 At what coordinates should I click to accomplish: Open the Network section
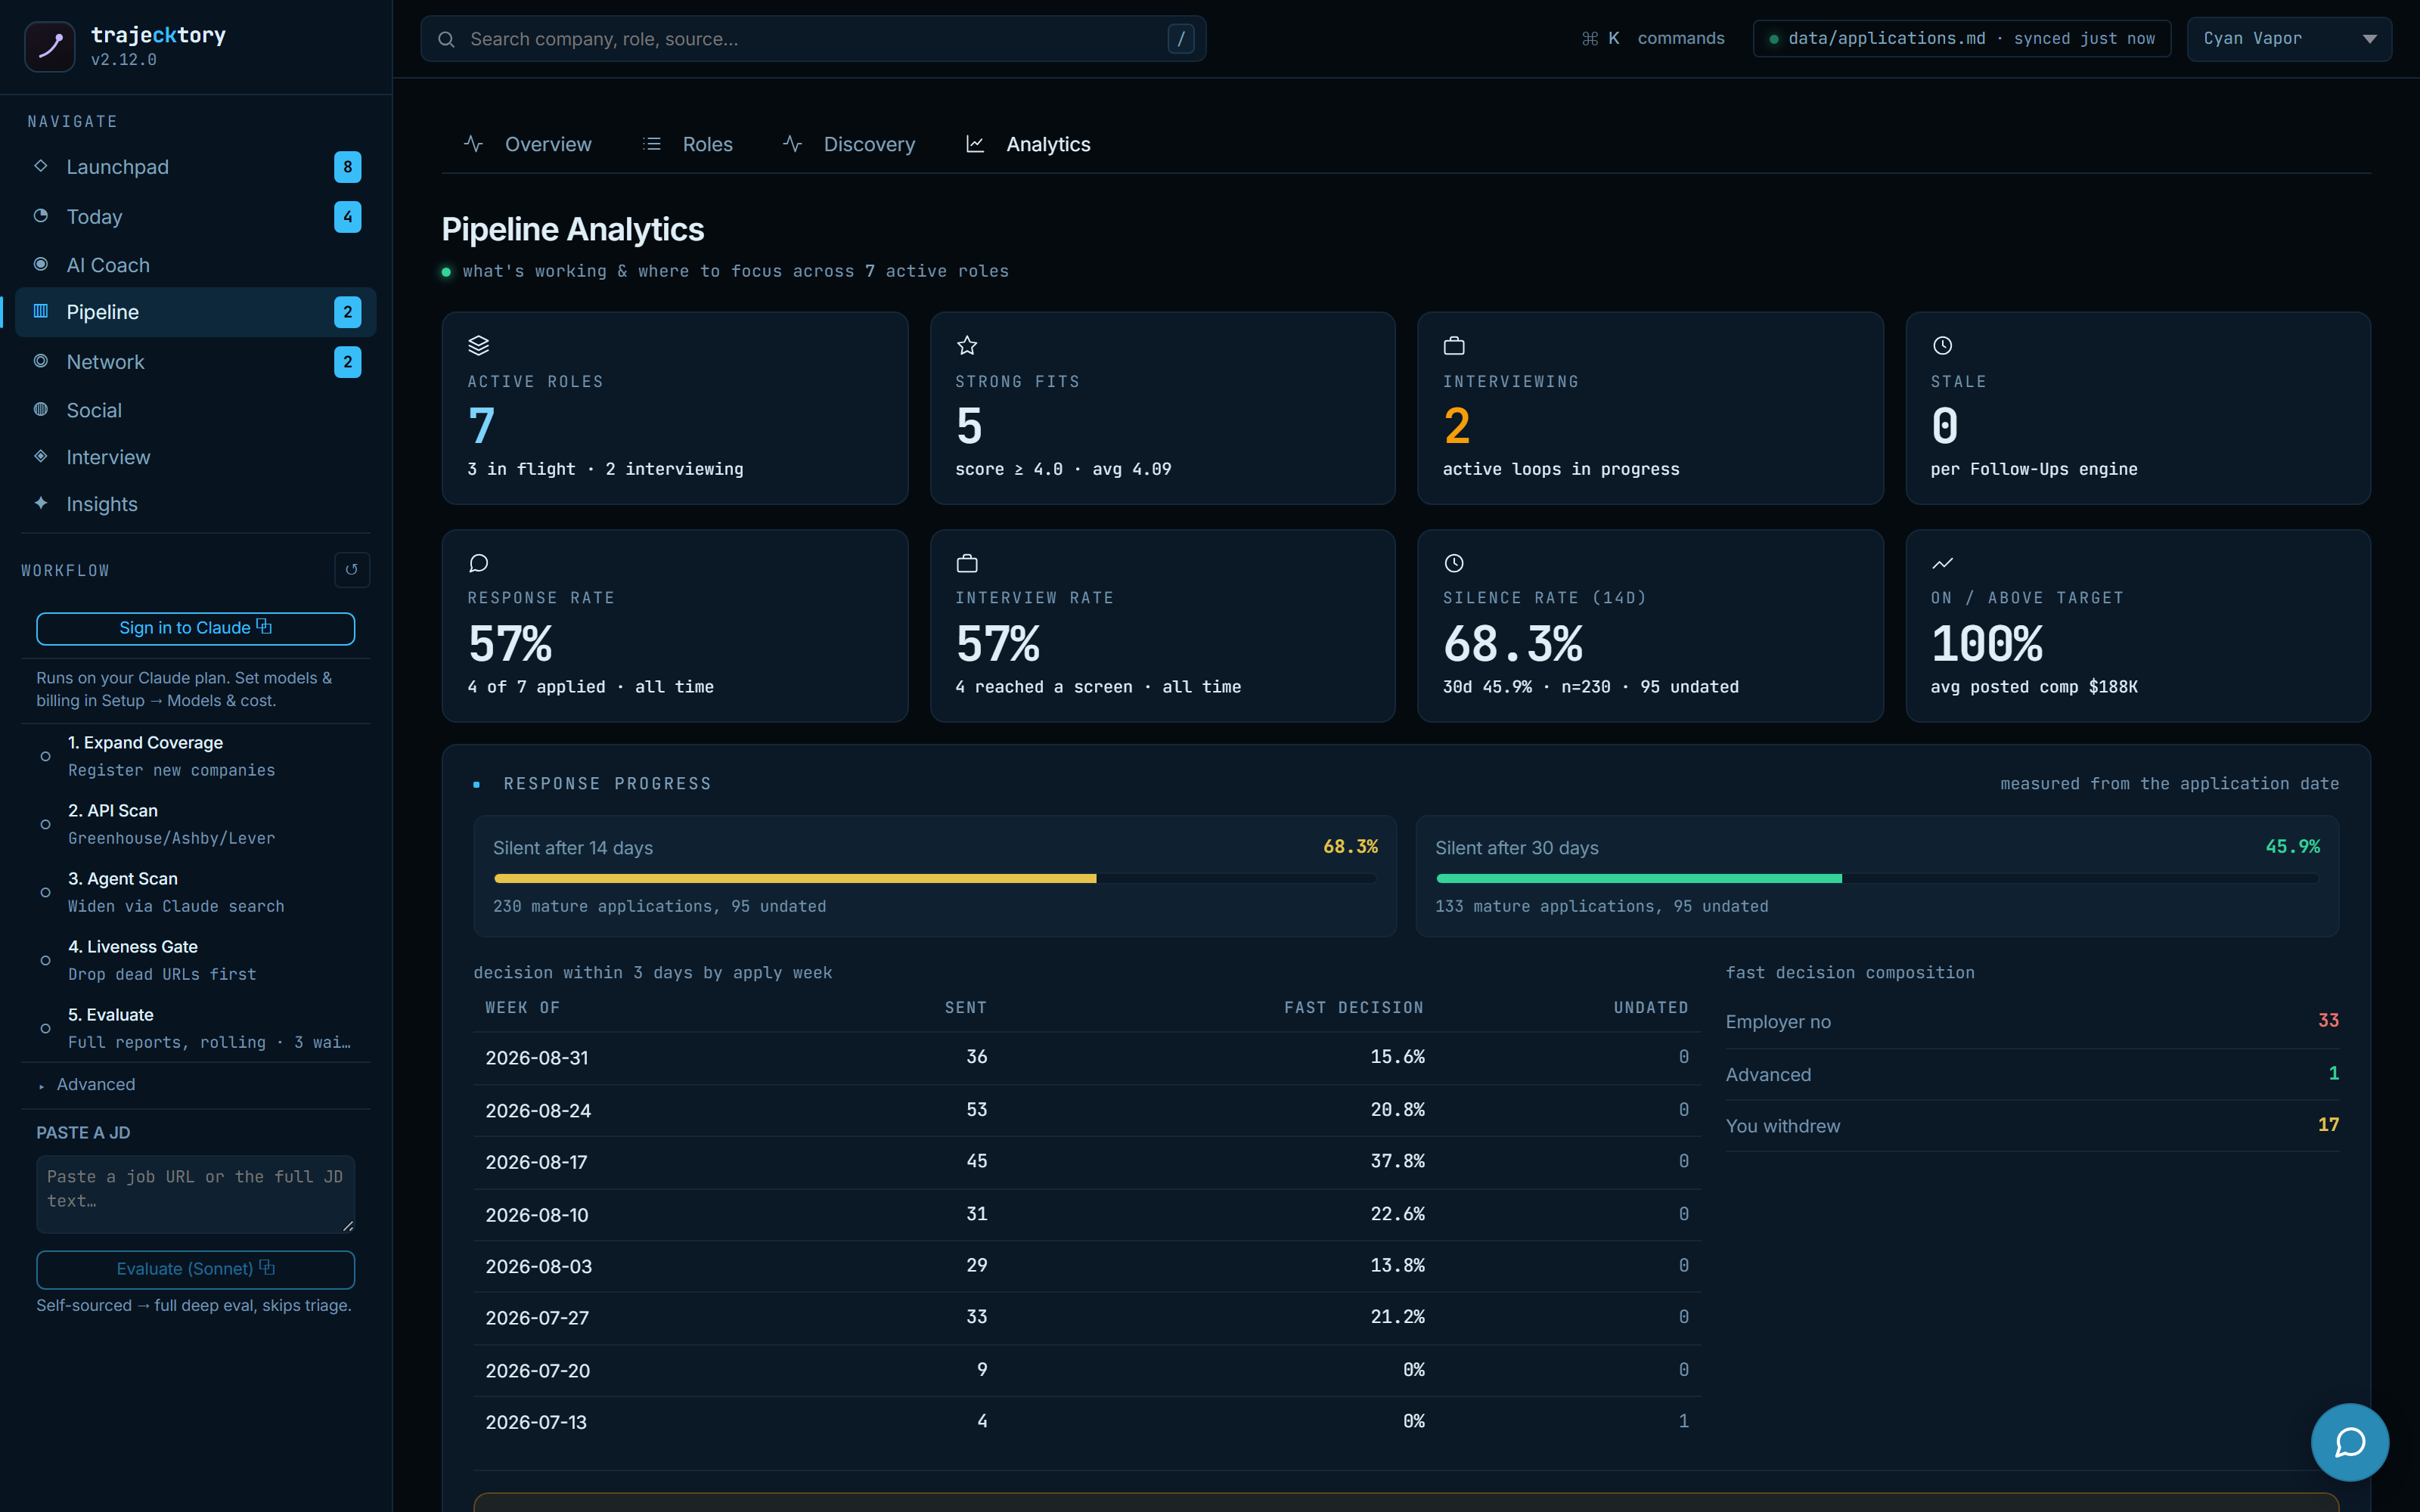coord(195,362)
